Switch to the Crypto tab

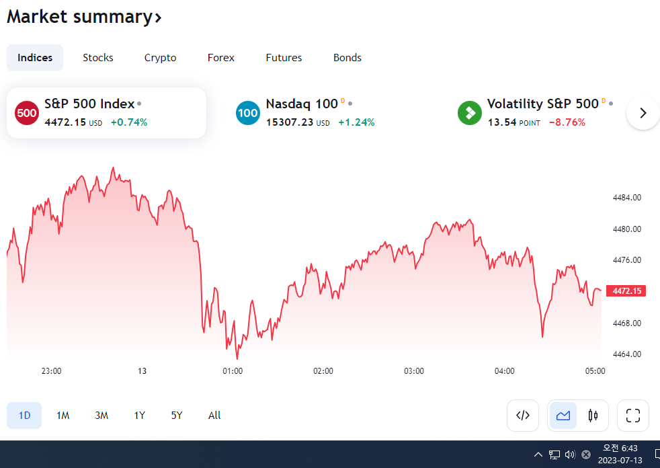(160, 58)
